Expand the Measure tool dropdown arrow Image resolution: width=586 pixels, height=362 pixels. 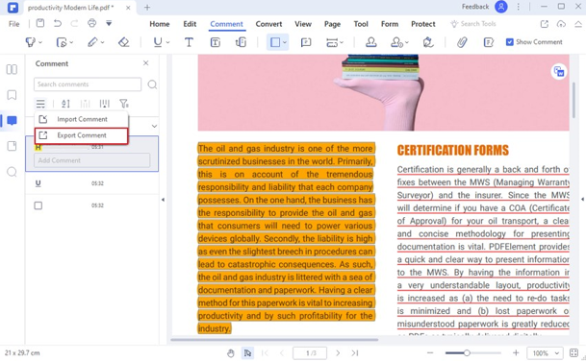pos(342,42)
